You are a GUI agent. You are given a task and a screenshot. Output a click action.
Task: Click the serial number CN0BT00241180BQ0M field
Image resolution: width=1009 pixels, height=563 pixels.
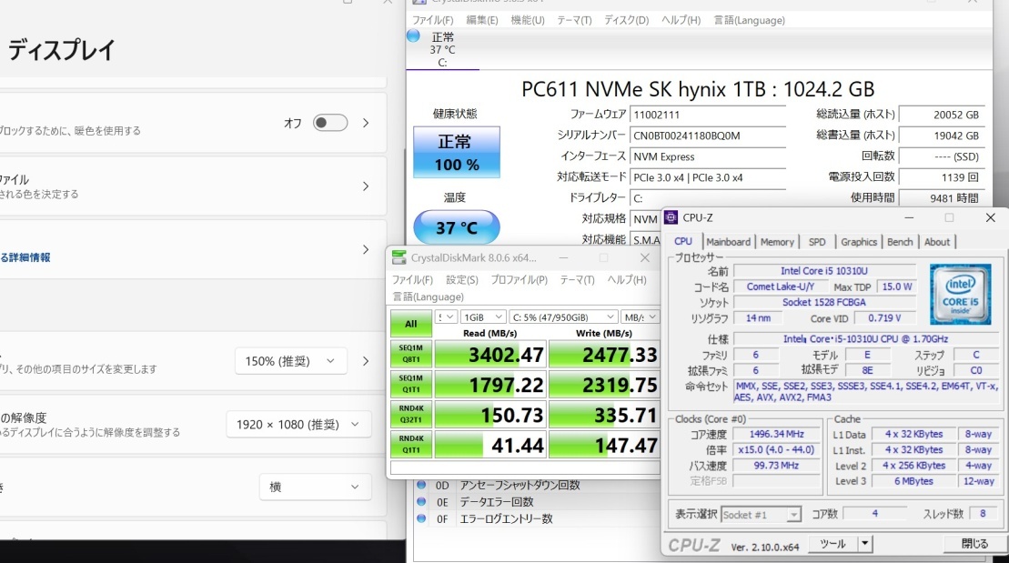click(708, 136)
